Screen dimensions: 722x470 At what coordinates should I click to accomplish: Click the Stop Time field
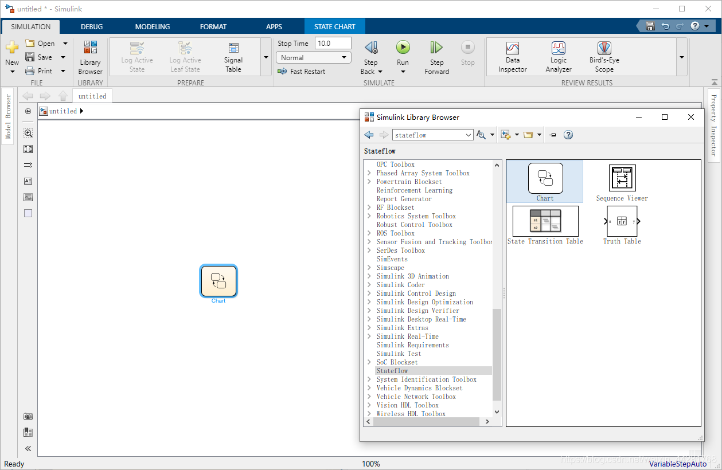click(x=333, y=43)
